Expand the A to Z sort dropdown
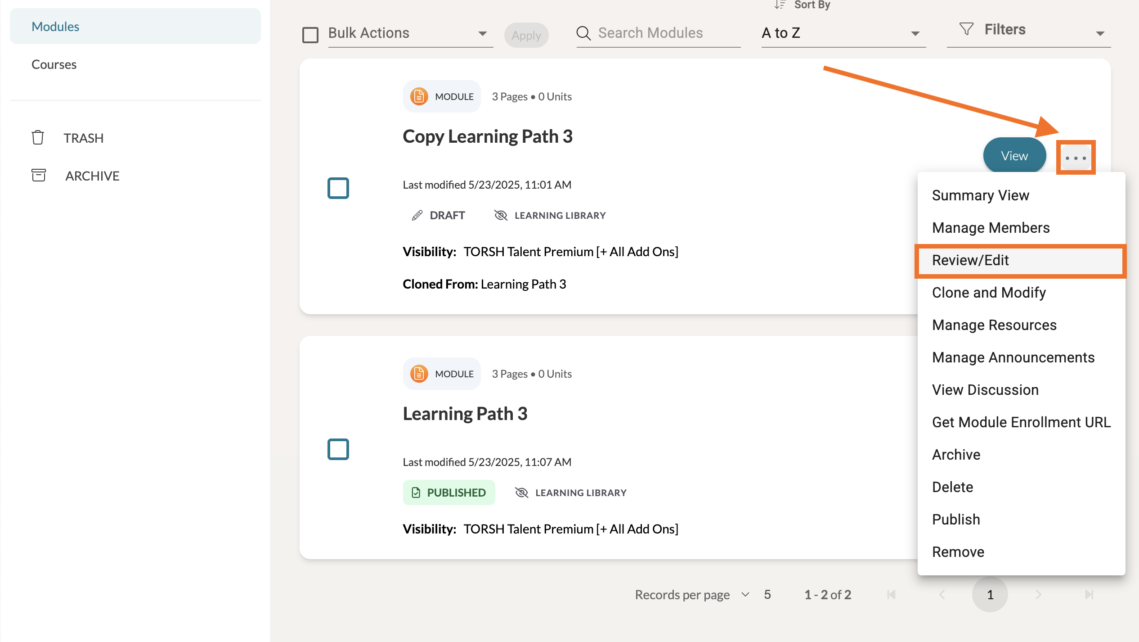This screenshot has width=1139, height=642. click(x=840, y=33)
